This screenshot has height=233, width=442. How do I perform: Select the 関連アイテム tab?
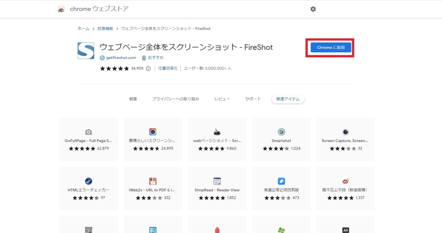point(288,99)
